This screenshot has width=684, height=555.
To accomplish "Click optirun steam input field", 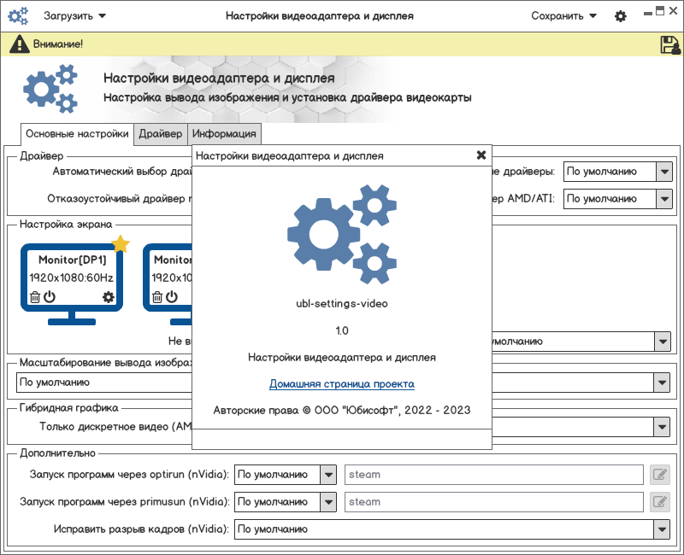I will [494, 475].
